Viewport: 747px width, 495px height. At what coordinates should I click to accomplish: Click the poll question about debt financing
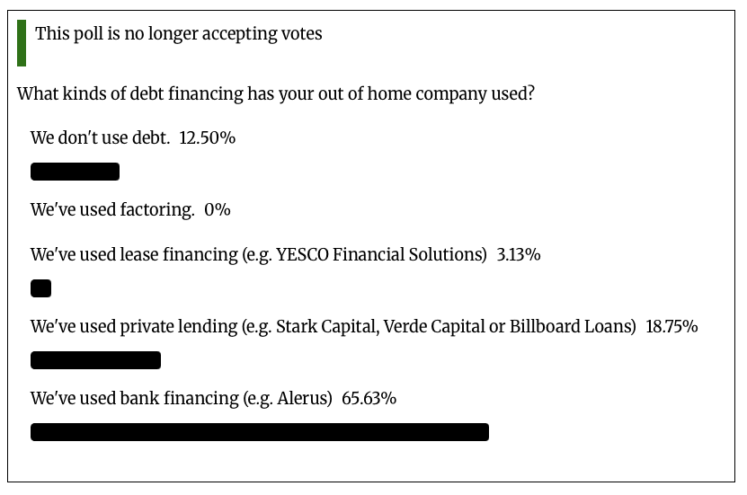[x=275, y=93]
